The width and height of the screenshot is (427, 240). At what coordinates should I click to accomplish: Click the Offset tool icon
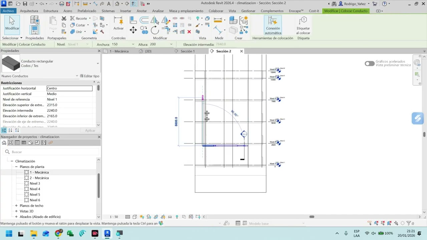(144, 20)
